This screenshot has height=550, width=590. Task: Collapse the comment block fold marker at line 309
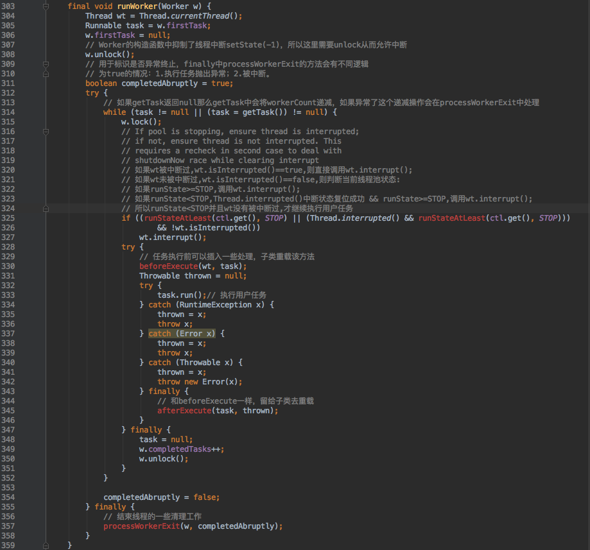pyautogui.click(x=46, y=64)
